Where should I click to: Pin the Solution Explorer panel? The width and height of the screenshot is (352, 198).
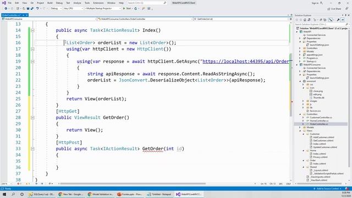[x=346, y=15]
